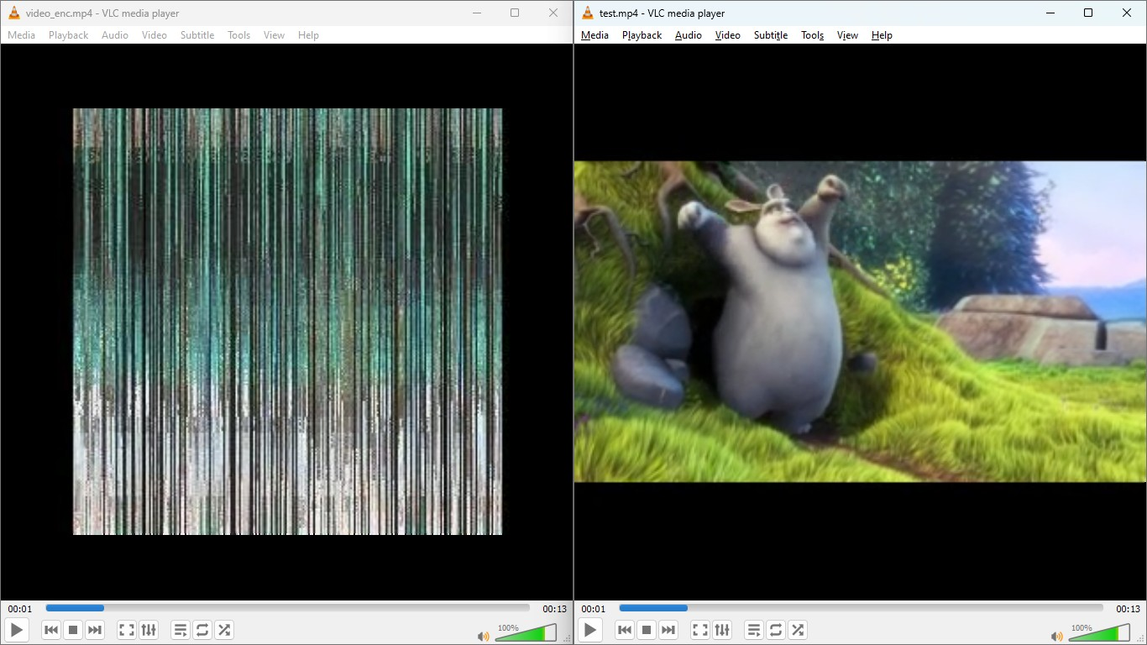Go to previous media in video_enc.mp4 player
The image size is (1147, 645).
[x=51, y=630]
